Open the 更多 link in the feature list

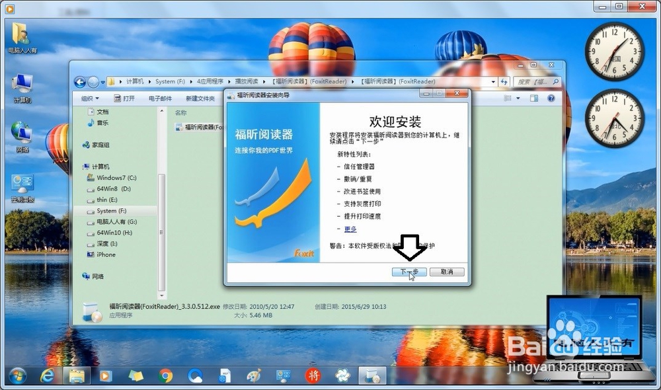[350, 229]
